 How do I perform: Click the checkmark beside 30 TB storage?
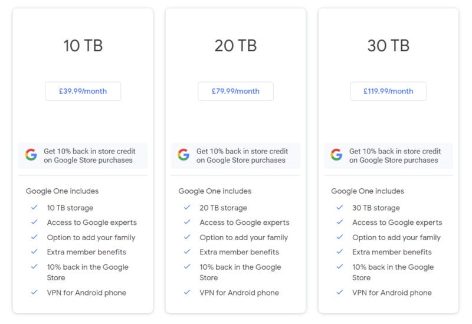pos(340,208)
